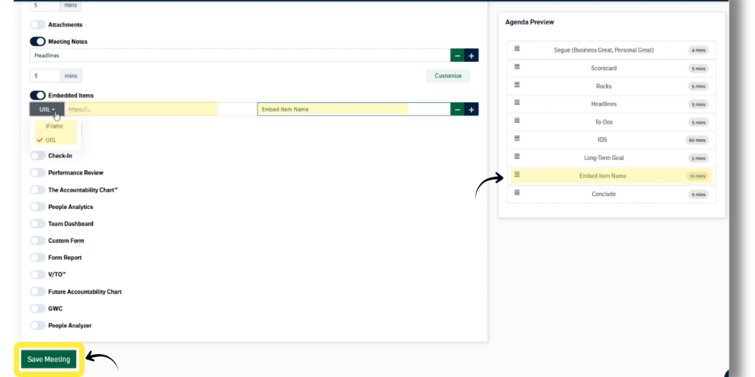Click drag handle icon for IDS item
The height and width of the screenshot is (377, 755).
pos(517,139)
